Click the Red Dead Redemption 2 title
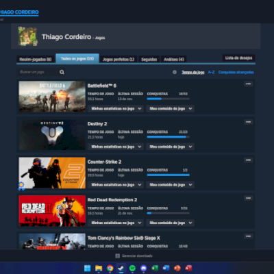This screenshot has height=274, width=274. click(x=112, y=200)
